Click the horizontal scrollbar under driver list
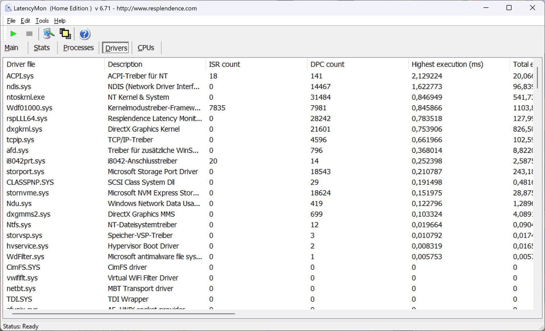Screen dimensions: 545x331 tap(123, 314)
